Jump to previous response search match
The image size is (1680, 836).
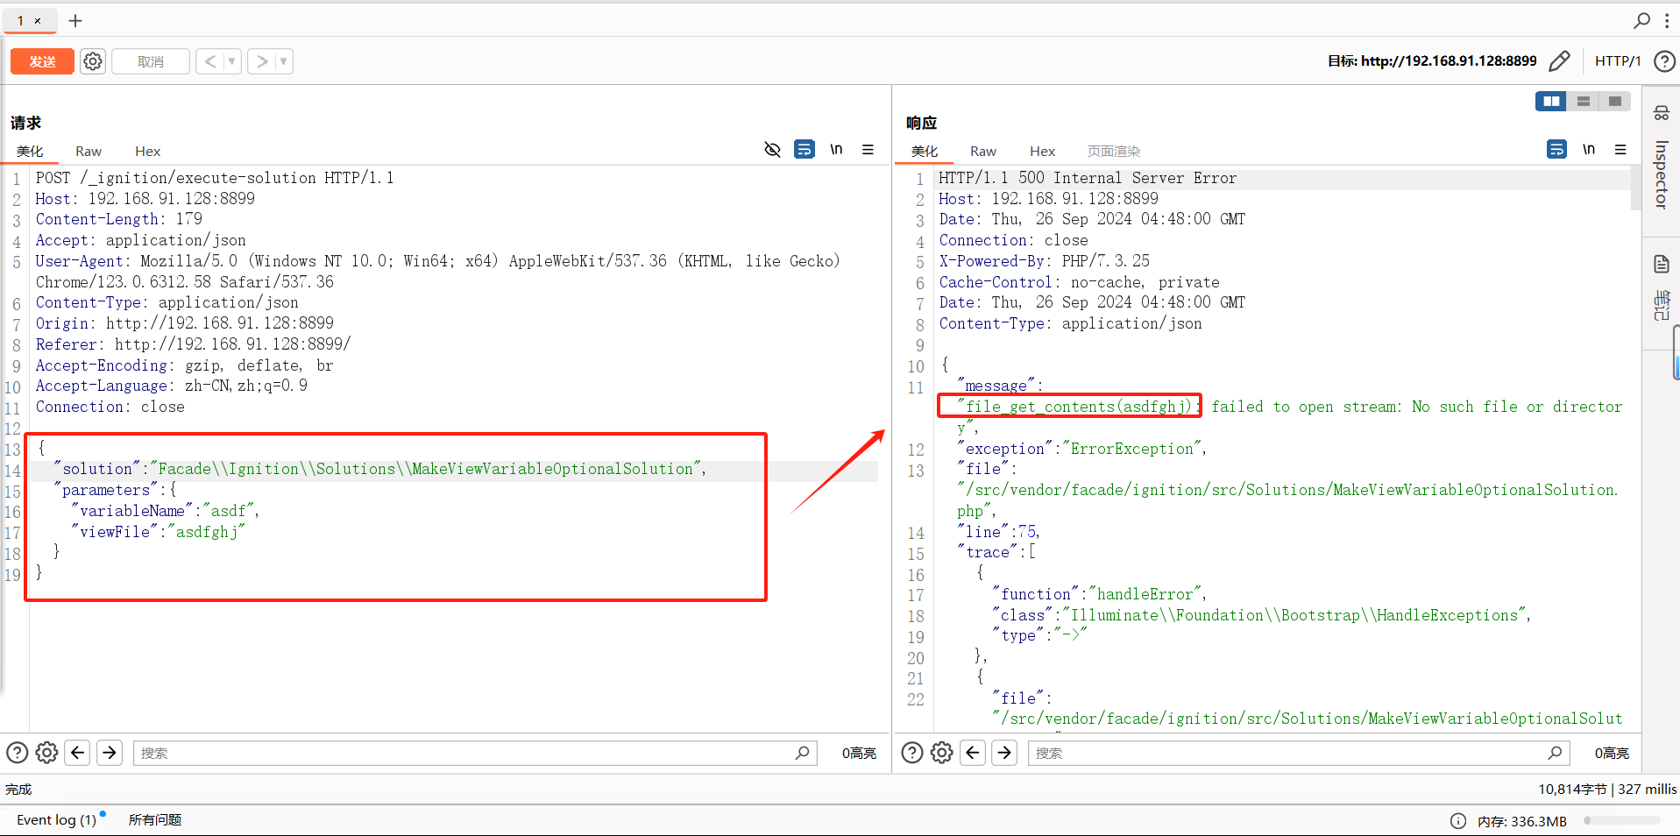pos(973,753)
